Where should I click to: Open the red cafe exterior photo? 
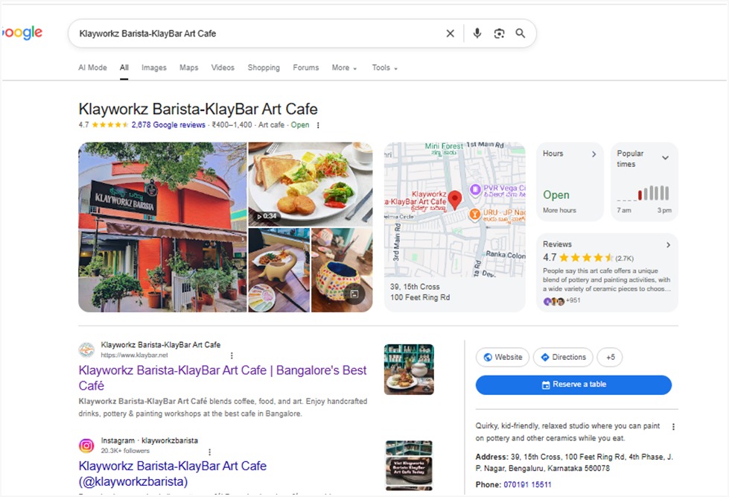click(x=162, y=227)
